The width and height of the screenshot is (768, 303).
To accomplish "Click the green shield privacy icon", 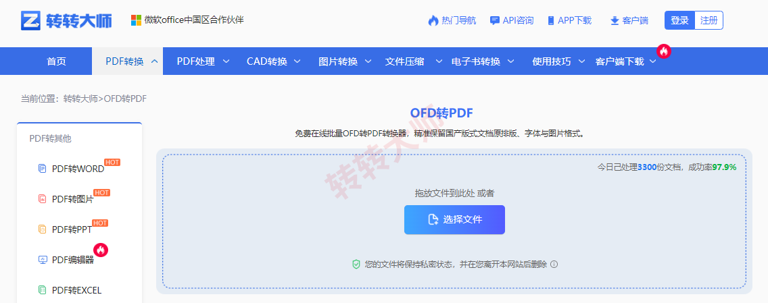I will click(x=356, y=265).
